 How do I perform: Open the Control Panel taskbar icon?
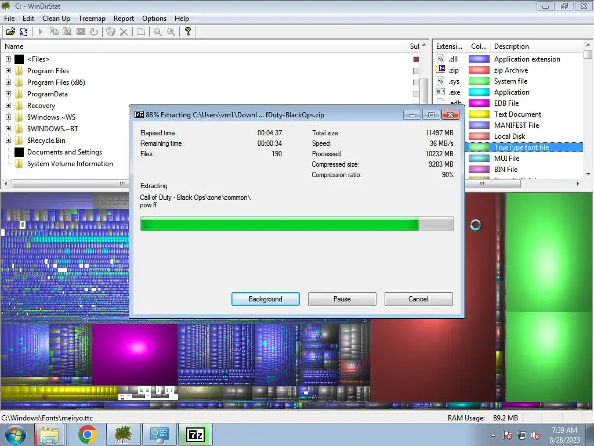click(159, 434)
